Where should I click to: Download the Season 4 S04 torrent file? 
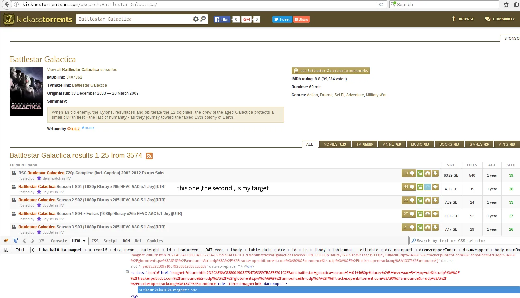pyautogui.click(x=435, y=214)
